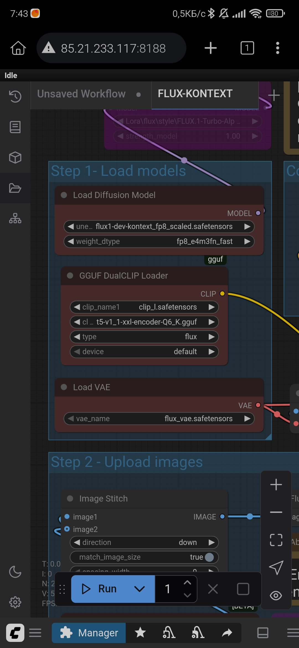Open browser tab switcher
The width and height of the screenshot is (299, 648).
click(247, 48)
